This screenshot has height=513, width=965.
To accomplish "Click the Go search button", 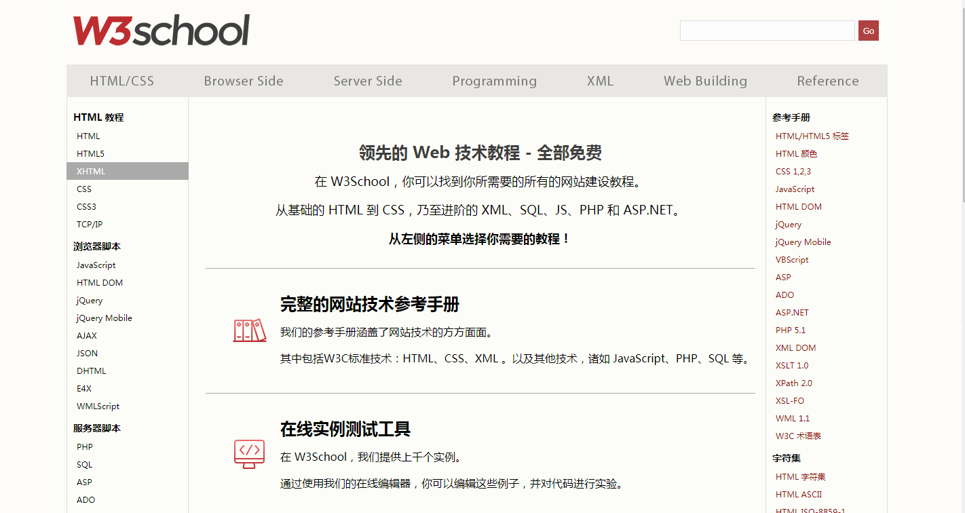I will pyautogui.click(x=869, y=31).
